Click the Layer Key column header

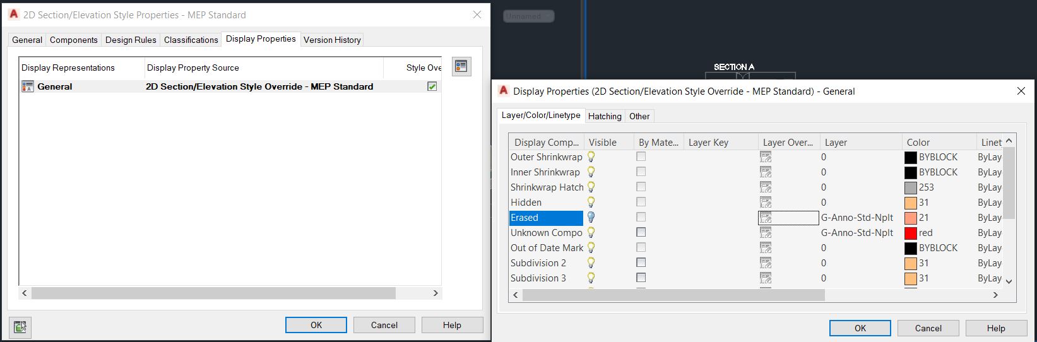tap(721, 143)
